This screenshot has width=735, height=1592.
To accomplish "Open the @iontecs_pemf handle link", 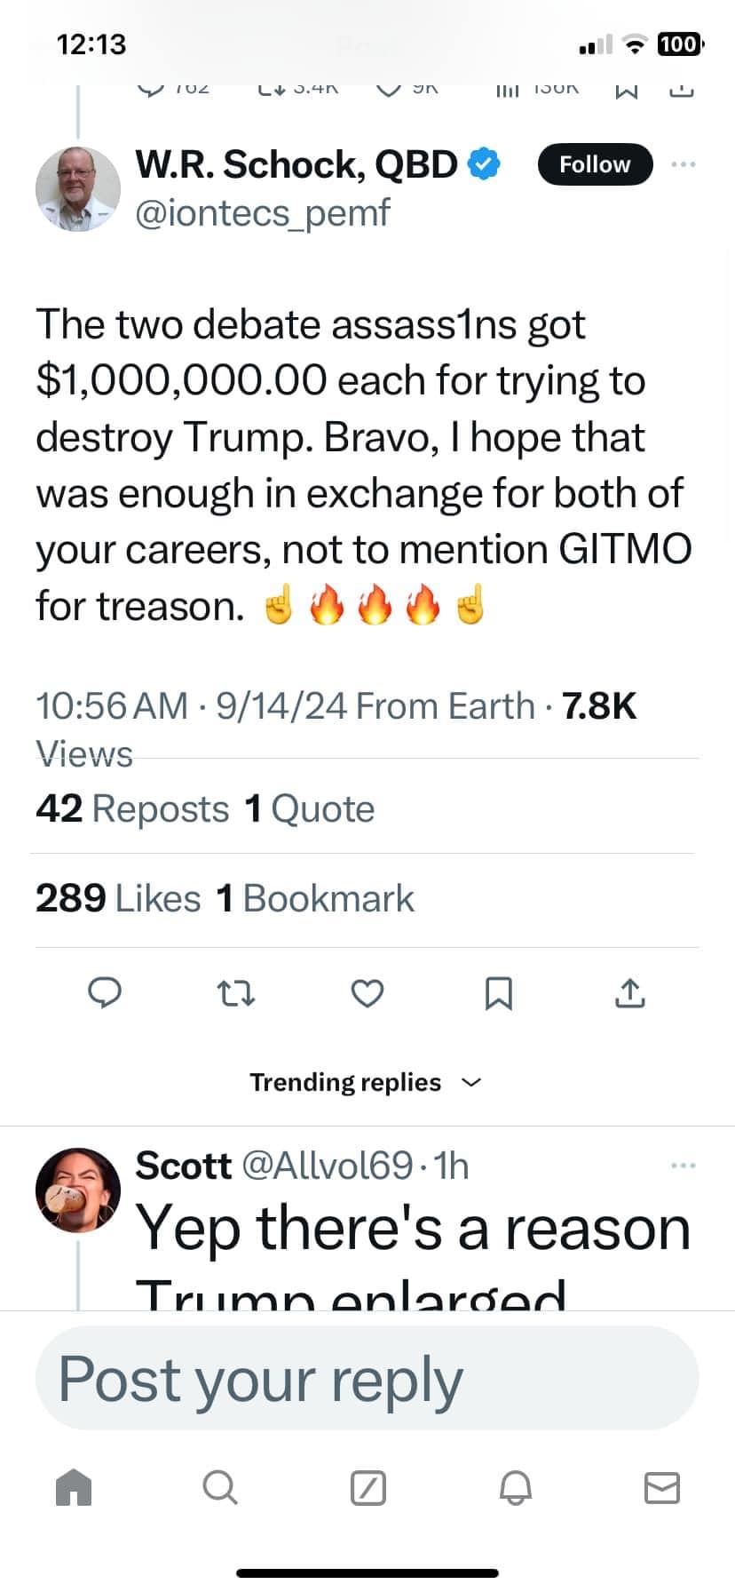I will (x=263, y=213).
